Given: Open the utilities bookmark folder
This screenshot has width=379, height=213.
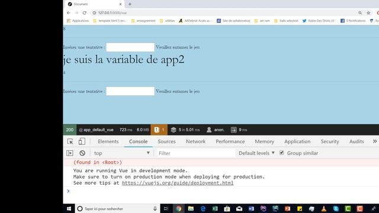Looking at the screenshot, I should 167,21.
